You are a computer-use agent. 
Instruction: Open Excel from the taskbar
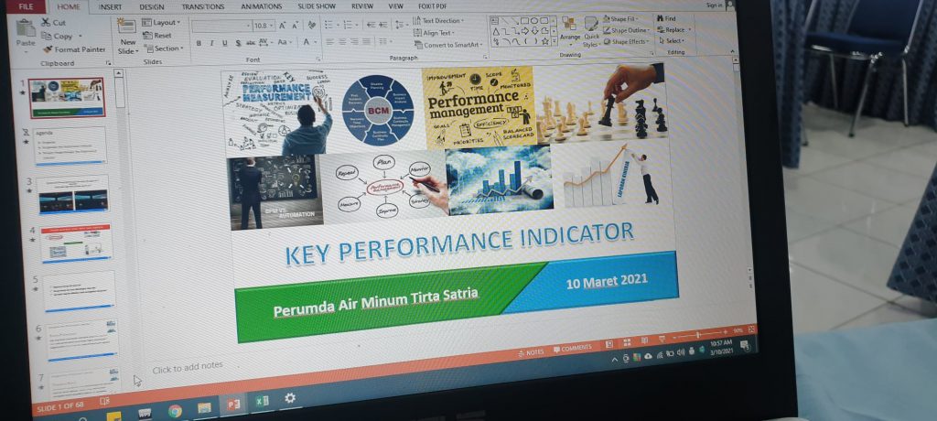pyautogui.click(x=262, y=402)
